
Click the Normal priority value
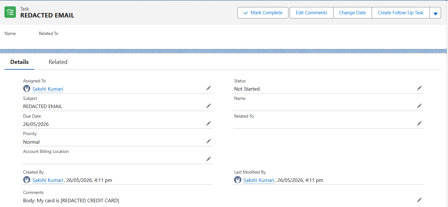[31, 142]
